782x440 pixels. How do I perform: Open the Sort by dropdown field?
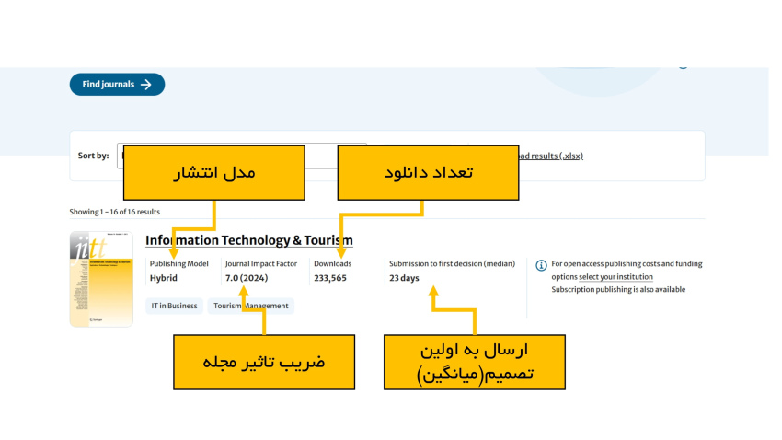coord(322,156)
